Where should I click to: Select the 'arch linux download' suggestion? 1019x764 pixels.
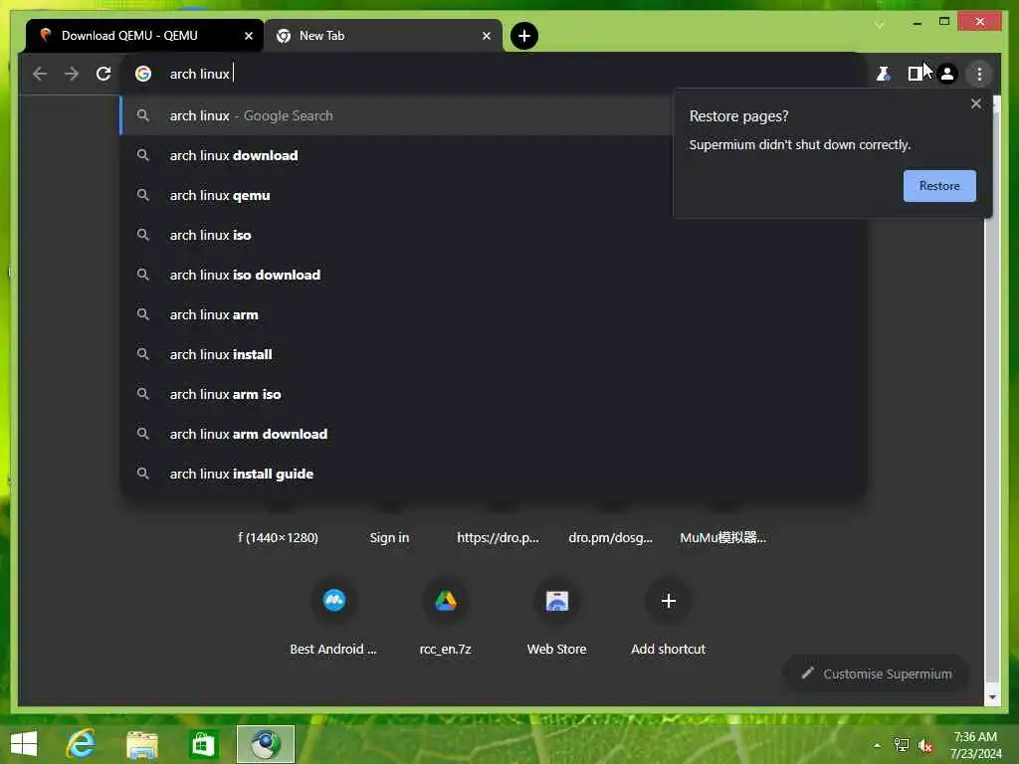(396, 155)
